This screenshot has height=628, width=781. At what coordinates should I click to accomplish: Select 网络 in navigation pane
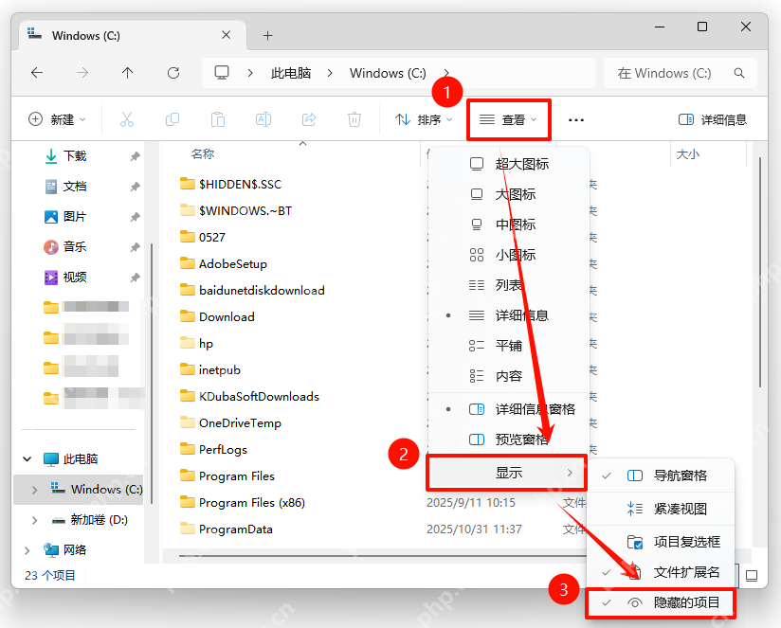coord(75,550)
